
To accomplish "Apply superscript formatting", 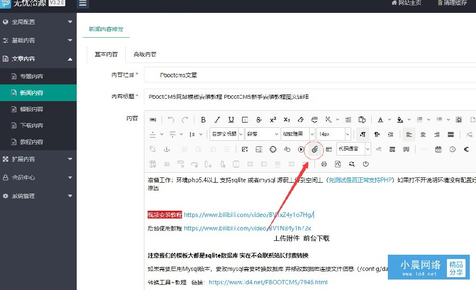I will pyautogui.click(x=273, y=120).
